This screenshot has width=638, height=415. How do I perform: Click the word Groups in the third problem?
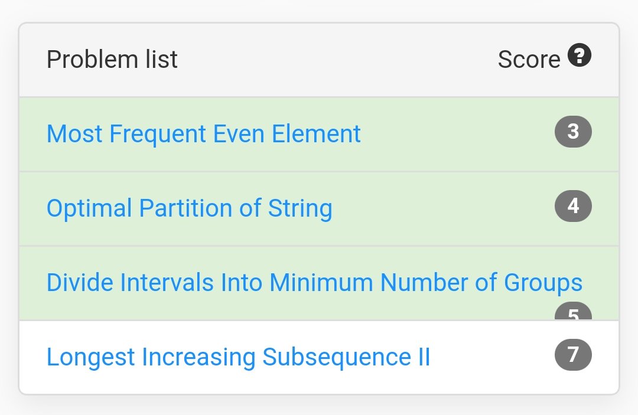point(543,283)
